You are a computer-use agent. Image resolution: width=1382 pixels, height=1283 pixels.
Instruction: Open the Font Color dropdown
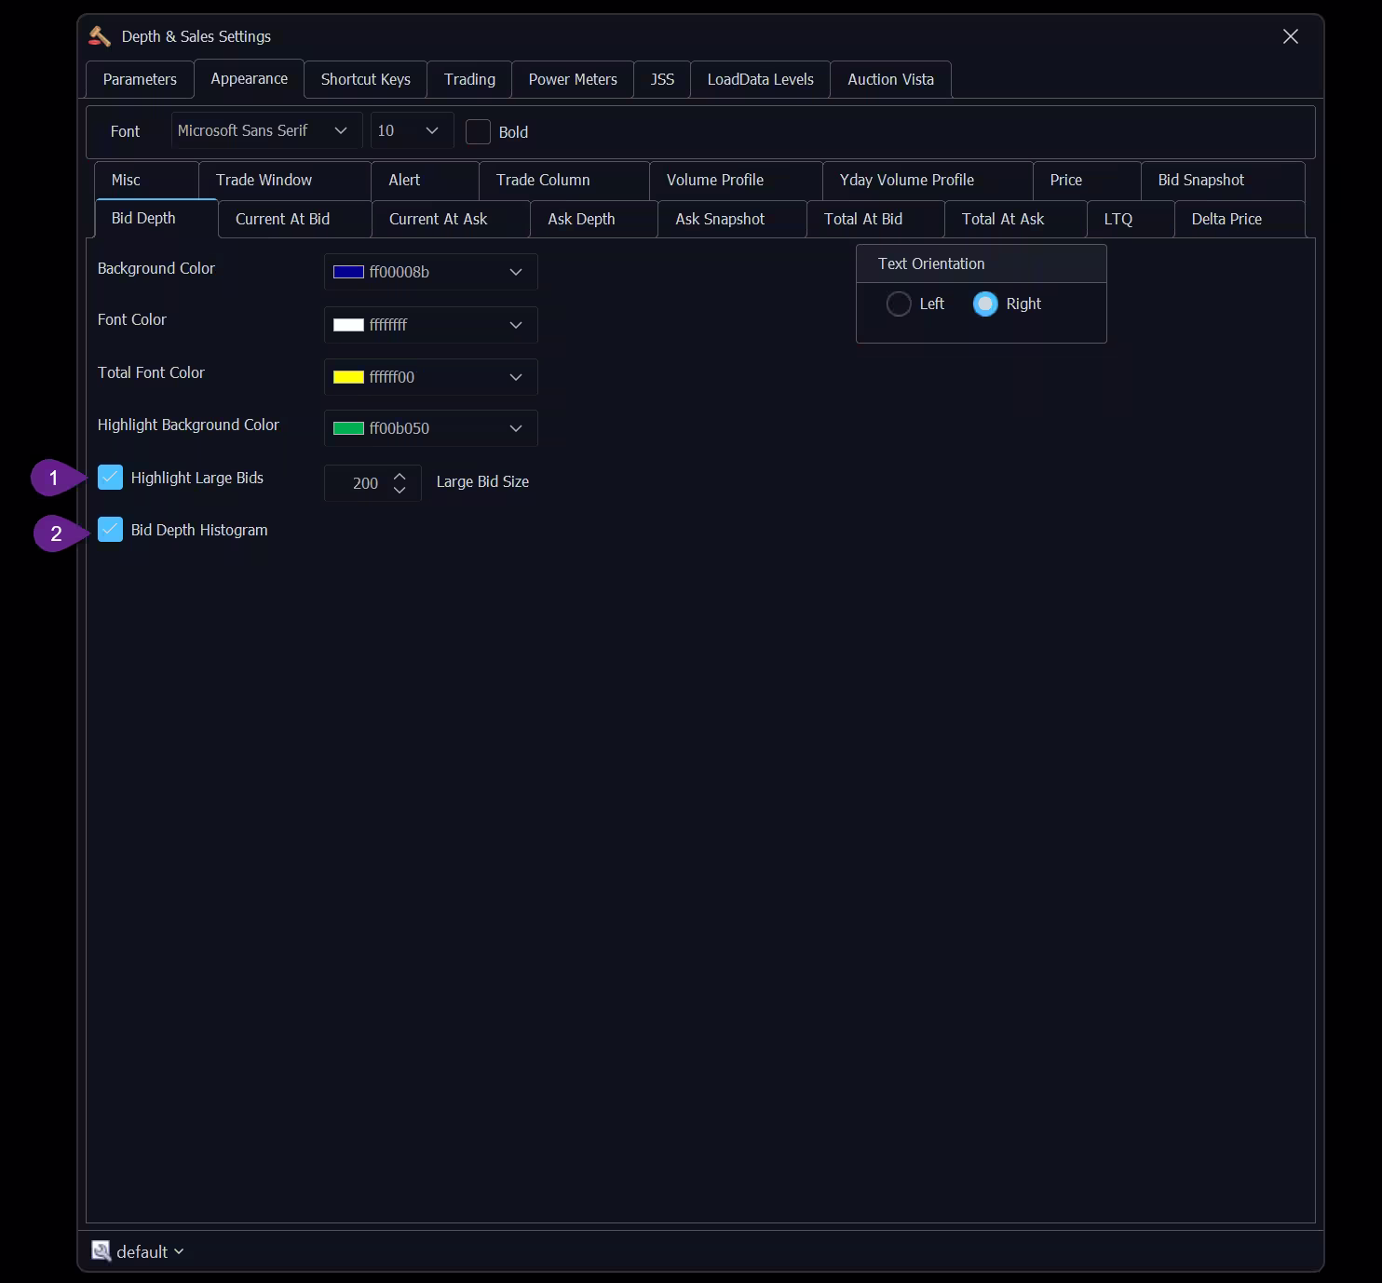[516, 324]
